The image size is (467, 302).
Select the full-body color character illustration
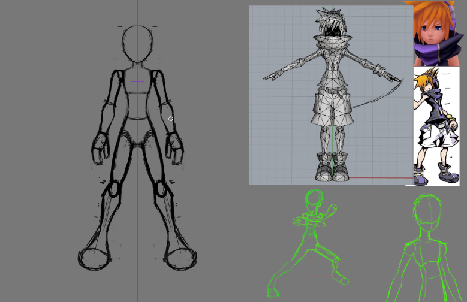(x=436, y=126)
